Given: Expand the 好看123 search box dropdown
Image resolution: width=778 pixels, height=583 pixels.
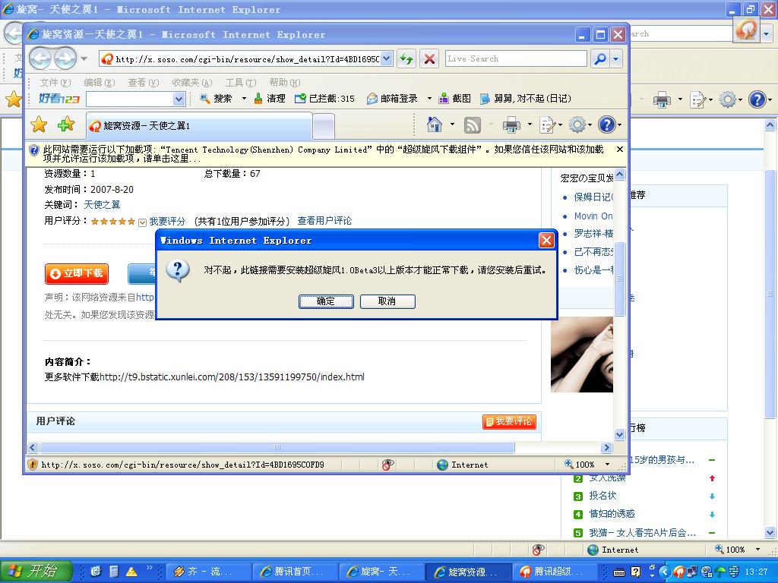Looking at the screenshot, I should (x=179, y=99).
